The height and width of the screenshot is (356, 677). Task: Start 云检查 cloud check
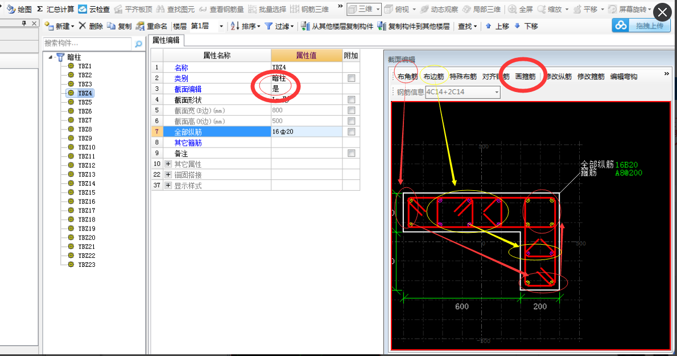coord(94,9)
